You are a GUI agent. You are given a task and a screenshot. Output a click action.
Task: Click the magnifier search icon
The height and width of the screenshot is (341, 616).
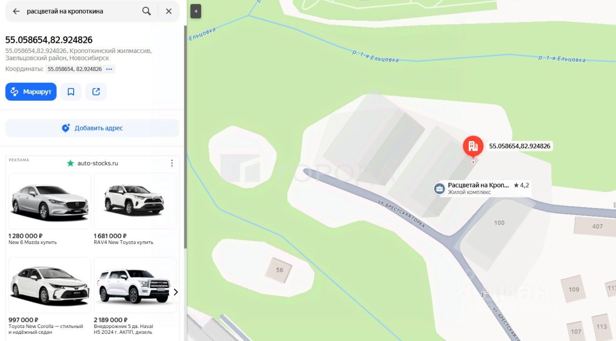[147, 11]
